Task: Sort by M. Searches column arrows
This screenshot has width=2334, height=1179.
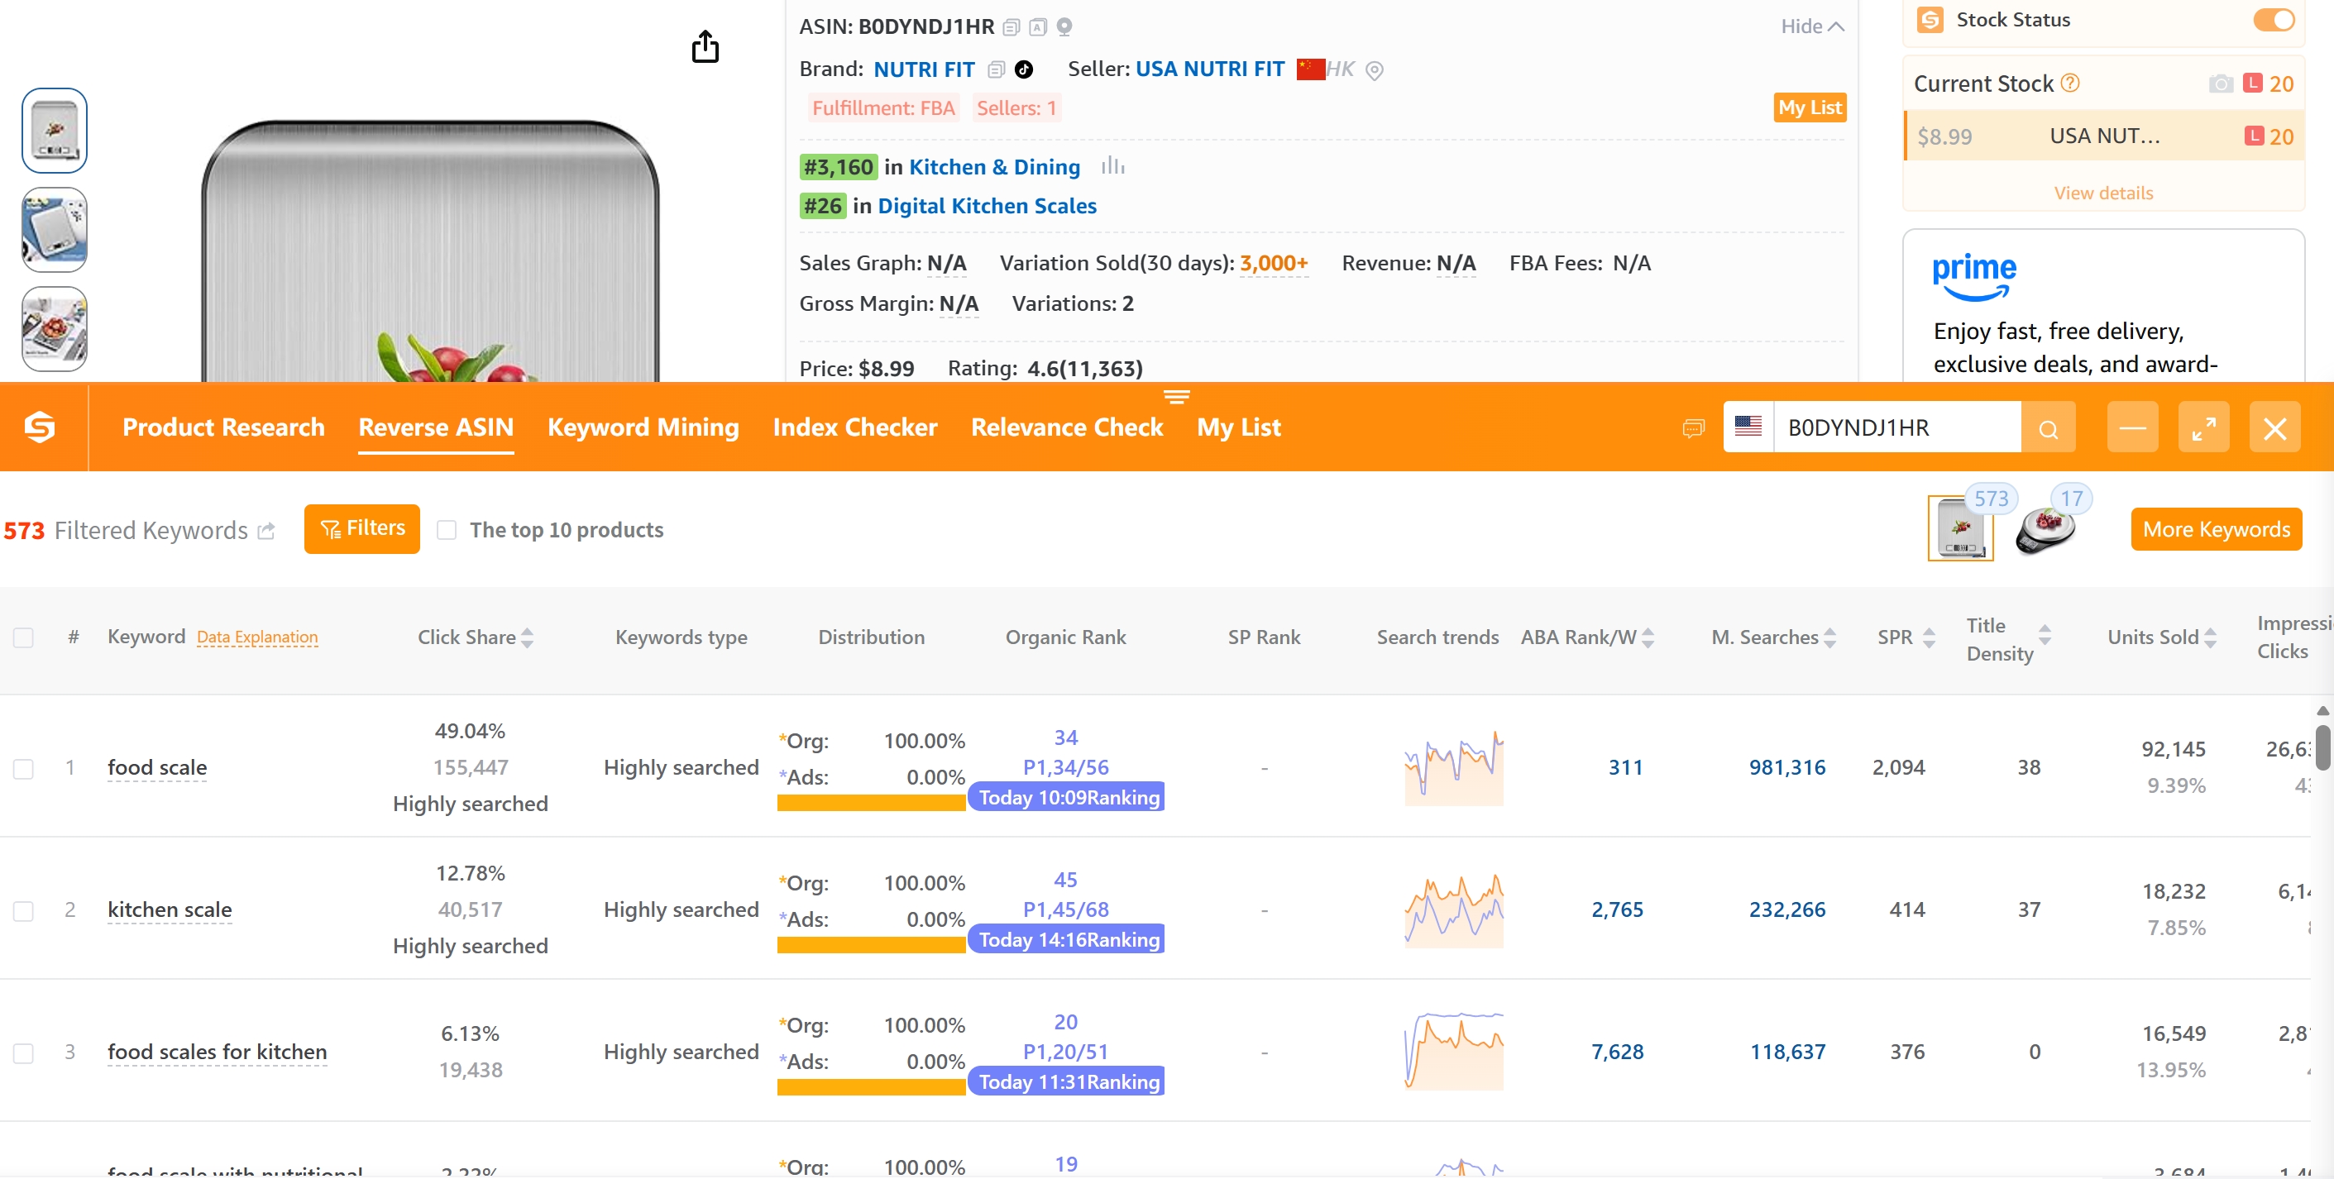Action: (1829, 637)
